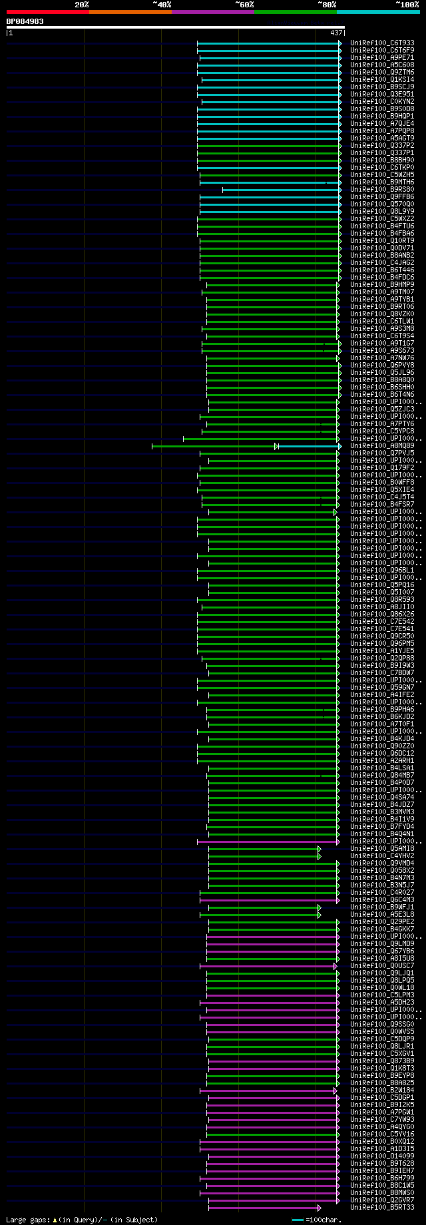426x1225 pixels.
Task: Select UniRef100_C5YV16 label
Action: [x=382, y=1134]
